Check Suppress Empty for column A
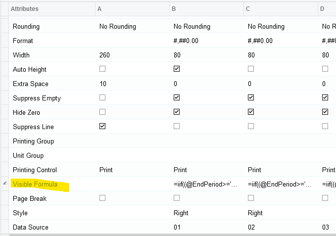The image size is (336, 236). point(102,97)
